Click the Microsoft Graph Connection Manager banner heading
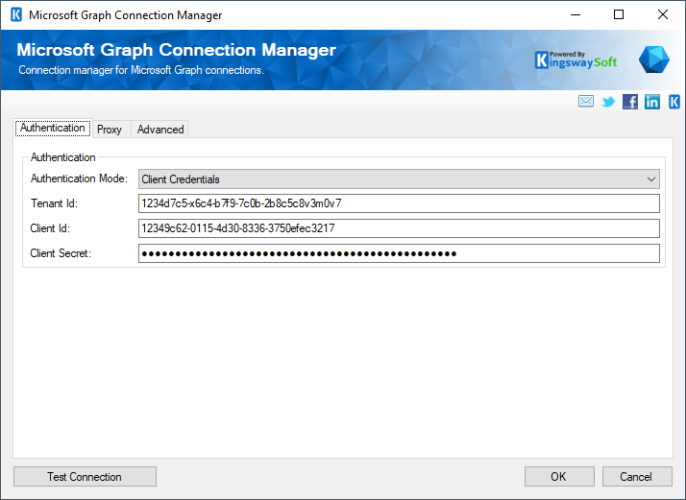The width and height of the screenshot is (686, 500). pyautogui.click(x=177, y=50)
